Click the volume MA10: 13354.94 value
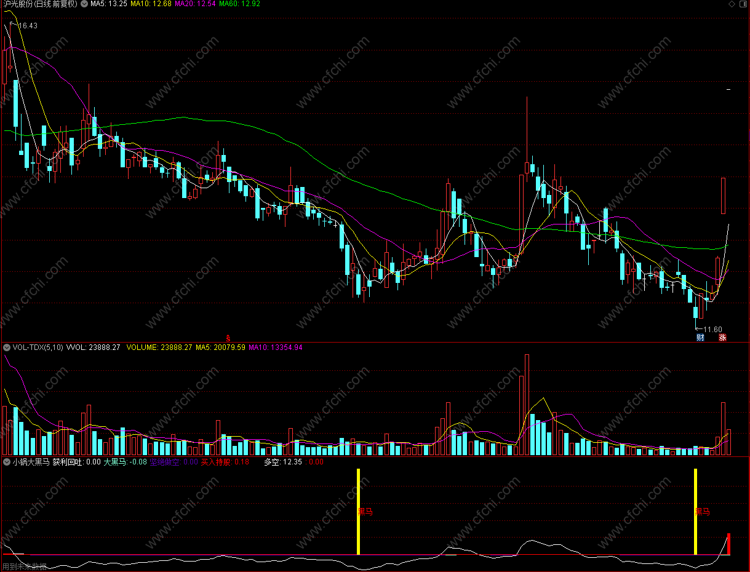Image resolution: width=750 pixels, height=572 pixels. click(x=276, y=348)
